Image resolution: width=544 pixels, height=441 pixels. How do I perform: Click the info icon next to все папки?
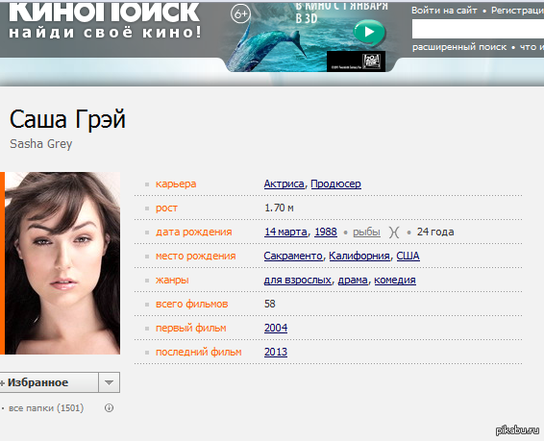109,408
